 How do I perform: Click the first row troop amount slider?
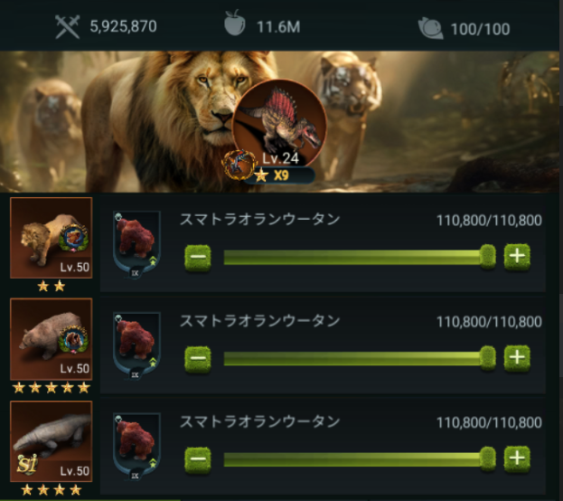point(360,258)
